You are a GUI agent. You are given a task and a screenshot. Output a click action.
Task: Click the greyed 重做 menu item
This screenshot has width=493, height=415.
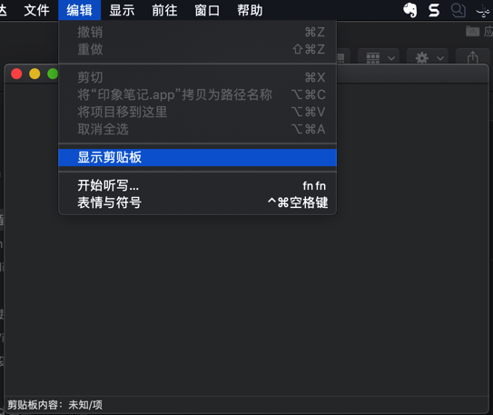click(197, 49)
